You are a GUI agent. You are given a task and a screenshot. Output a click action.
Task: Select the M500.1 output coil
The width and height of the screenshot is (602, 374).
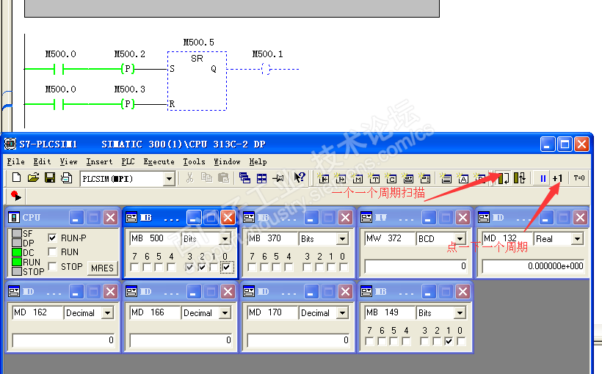(x=267, y=69)
